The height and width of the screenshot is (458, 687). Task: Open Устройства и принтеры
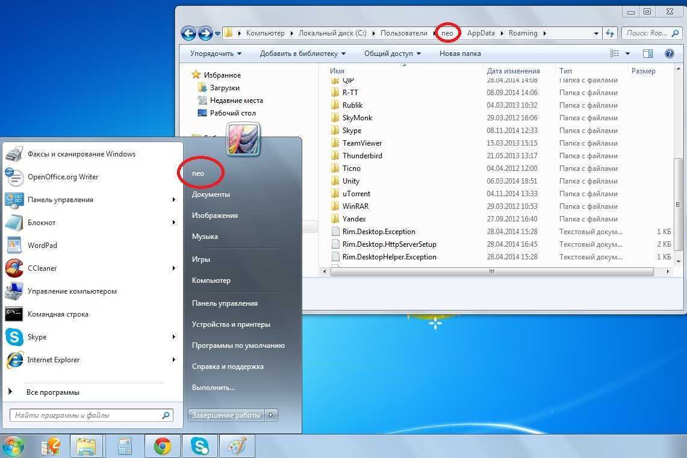pos(231,324)
